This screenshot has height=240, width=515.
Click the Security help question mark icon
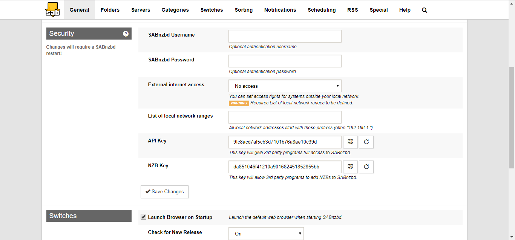point(126,34)
